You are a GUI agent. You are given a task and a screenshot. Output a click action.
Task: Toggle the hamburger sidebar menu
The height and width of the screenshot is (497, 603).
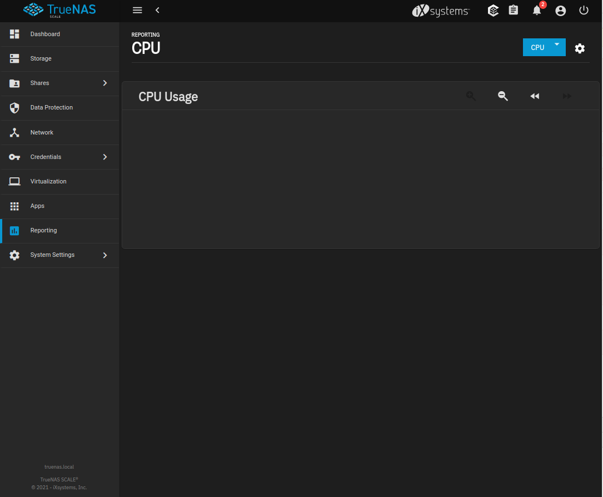[x=137, y=11]
